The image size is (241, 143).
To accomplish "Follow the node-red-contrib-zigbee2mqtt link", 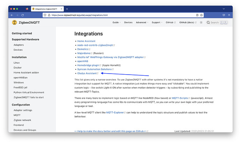I will point(96,45).
